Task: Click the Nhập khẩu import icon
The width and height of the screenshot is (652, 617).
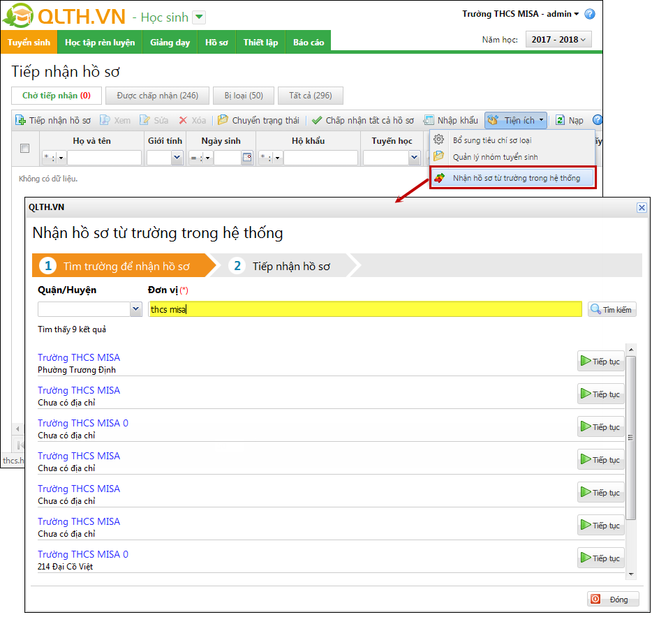Action: coord(429,120)
